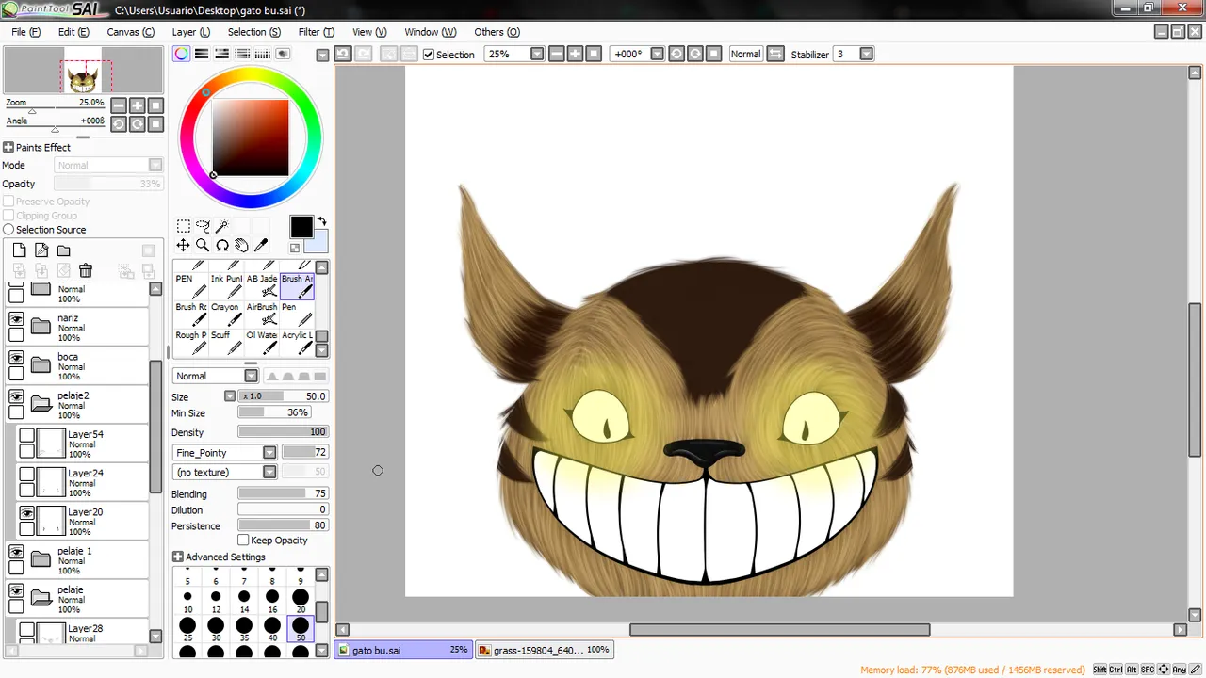The height and width of the screenshot is (678, 1206).
Task: Open the rotation angle +000° dropdown
Action: coord(658,54)
